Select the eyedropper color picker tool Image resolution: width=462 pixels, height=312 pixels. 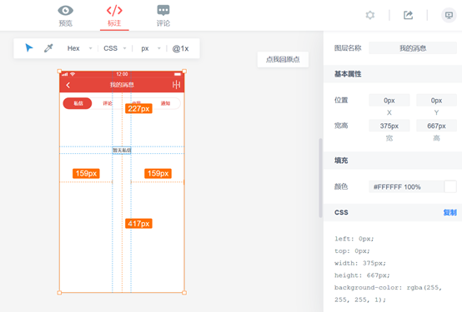tap(48, 48)
